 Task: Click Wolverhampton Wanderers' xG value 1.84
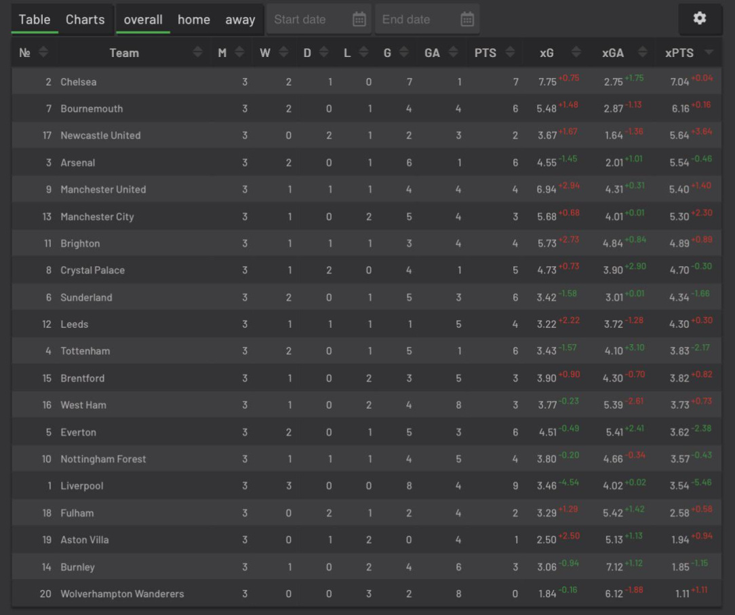pos(547,594)
